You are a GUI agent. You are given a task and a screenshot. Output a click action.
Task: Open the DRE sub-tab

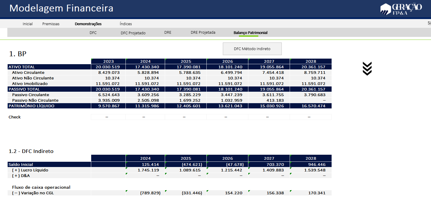168,33
